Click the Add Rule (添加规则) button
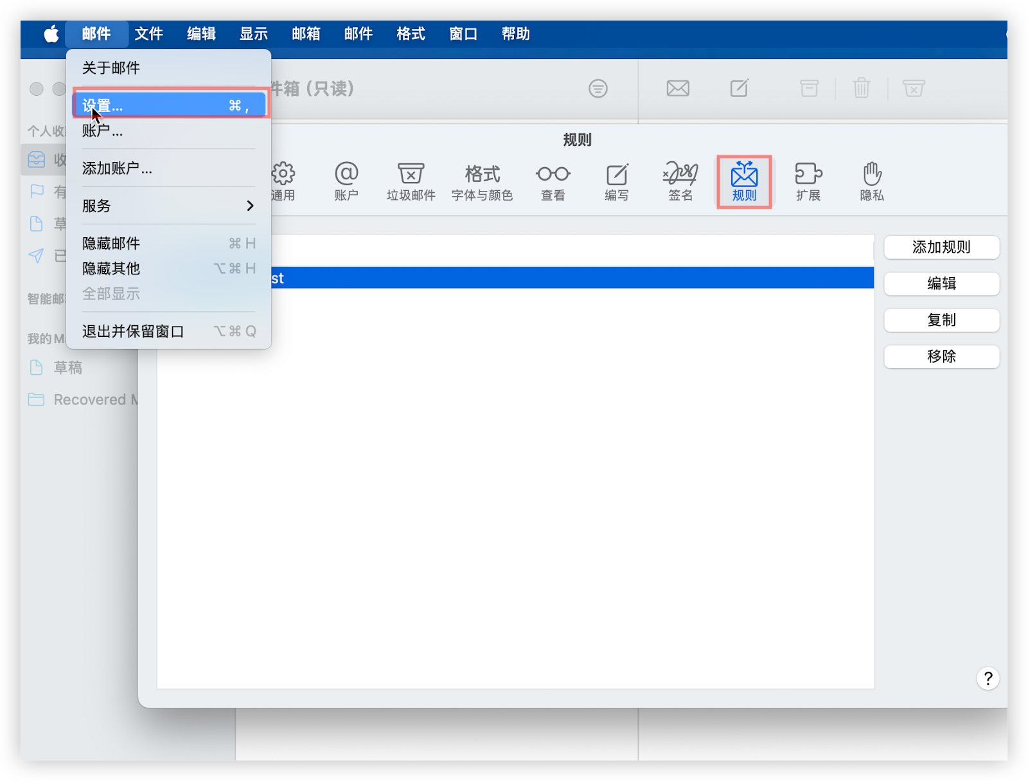 (x=941, y=247)
